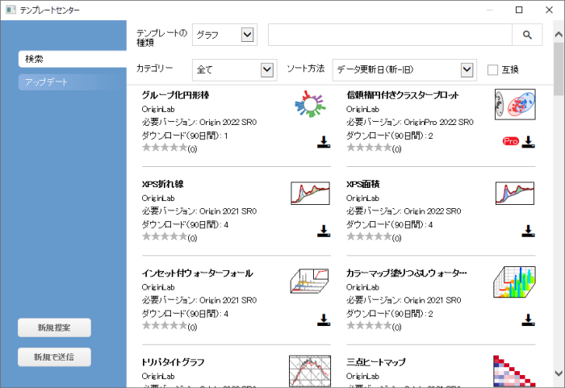Open the トリパタイトグラフ title
This screenshot has height=388, width=565.
[173, 362]
